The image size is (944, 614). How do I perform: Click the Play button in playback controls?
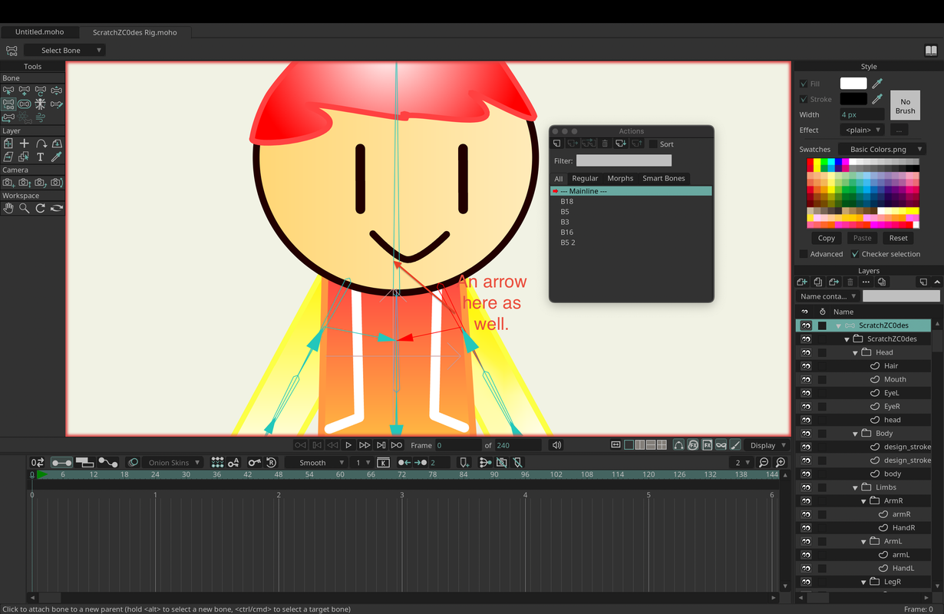[348, 445]
